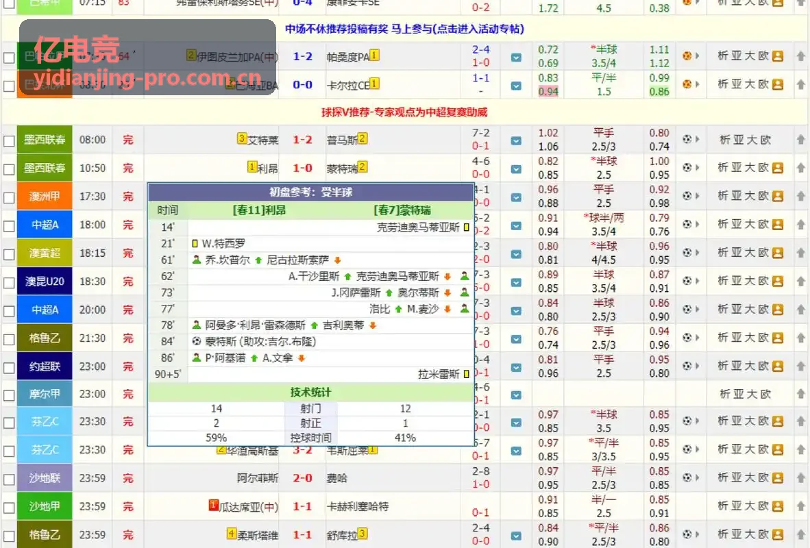The width and height of the screenshot is (810, 548).
Task: Open football icon for 艾特莱 vs 普马斯
Action: [x=687, y=139]
